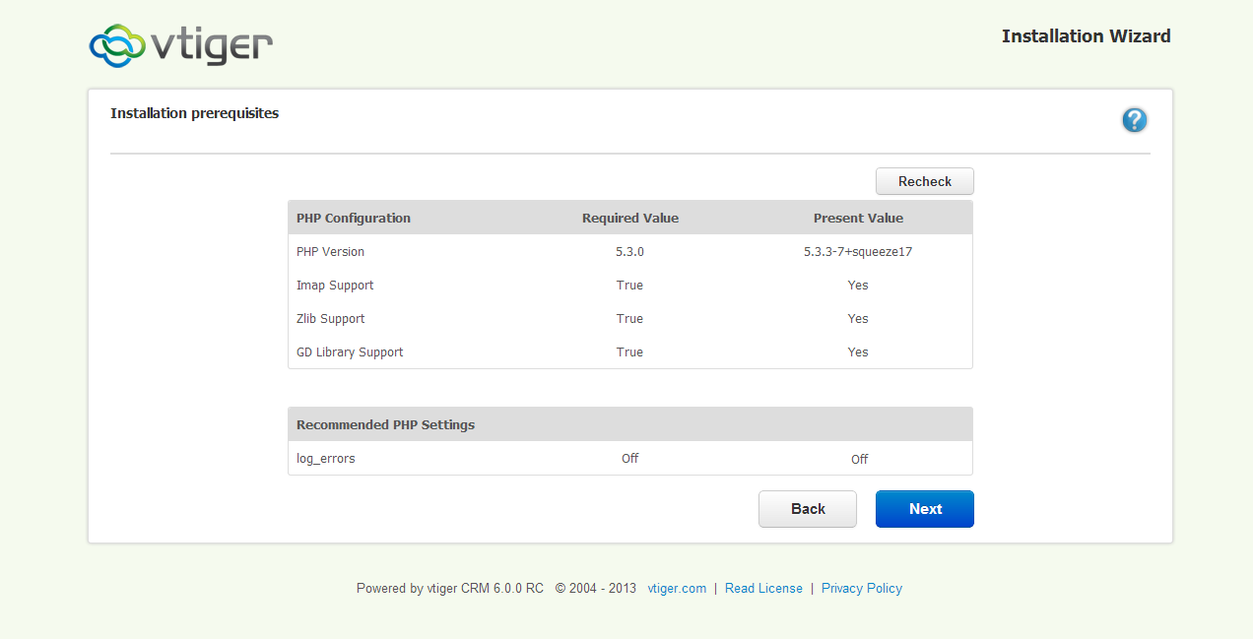The image size is (1253, 639).
Task: Click the Recommended PHP Settings header
Action: pos(385,425)
